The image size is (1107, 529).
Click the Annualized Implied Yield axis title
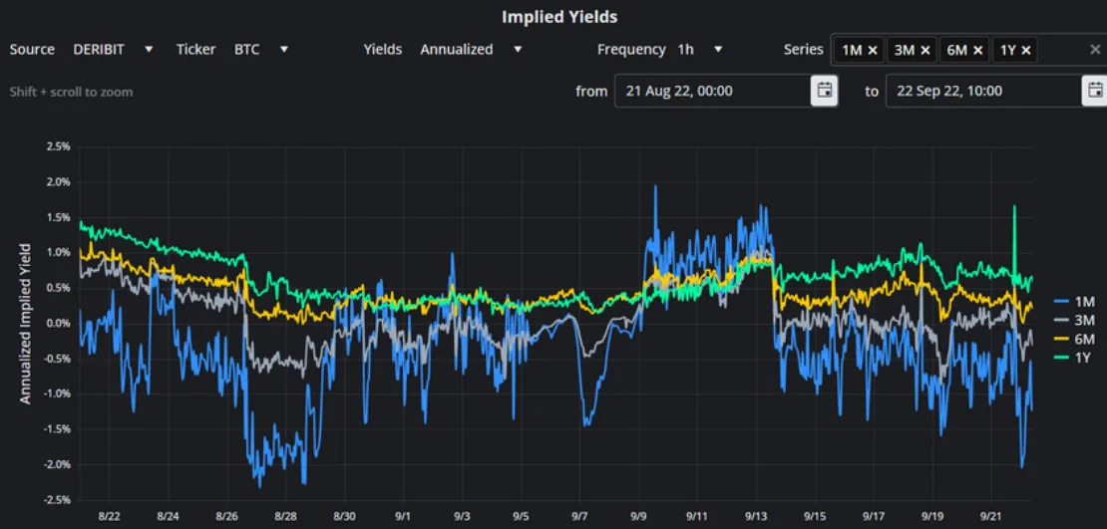point(25,324)
